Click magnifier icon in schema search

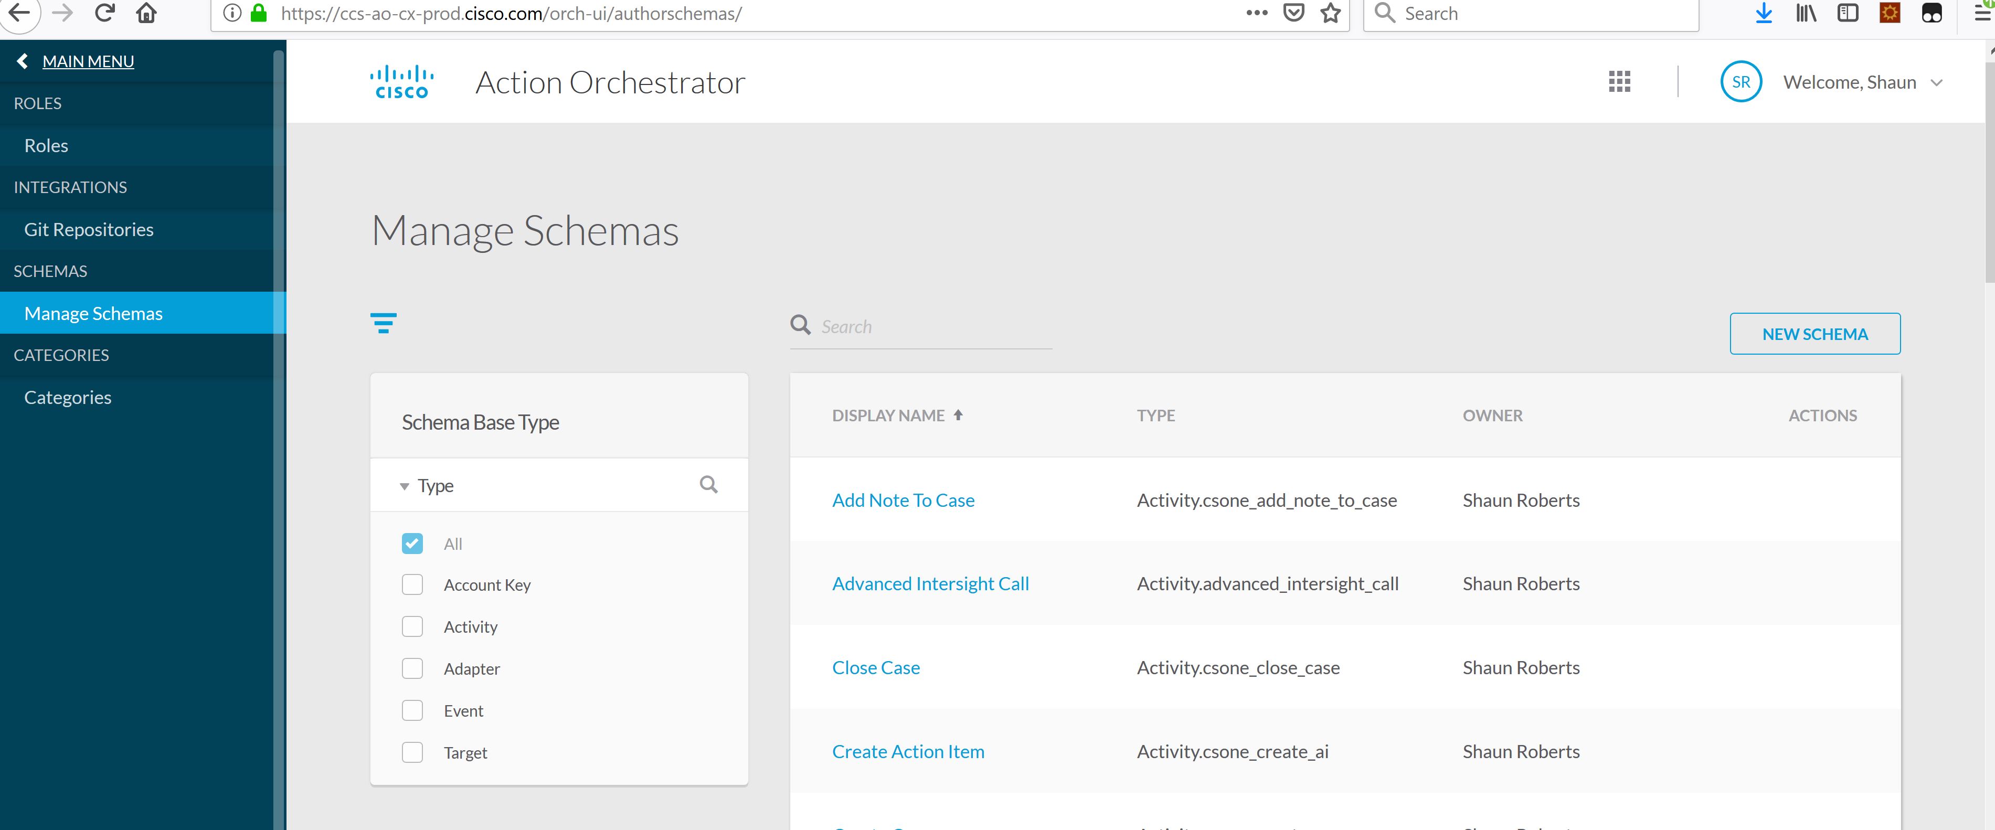tap(800, 324)
